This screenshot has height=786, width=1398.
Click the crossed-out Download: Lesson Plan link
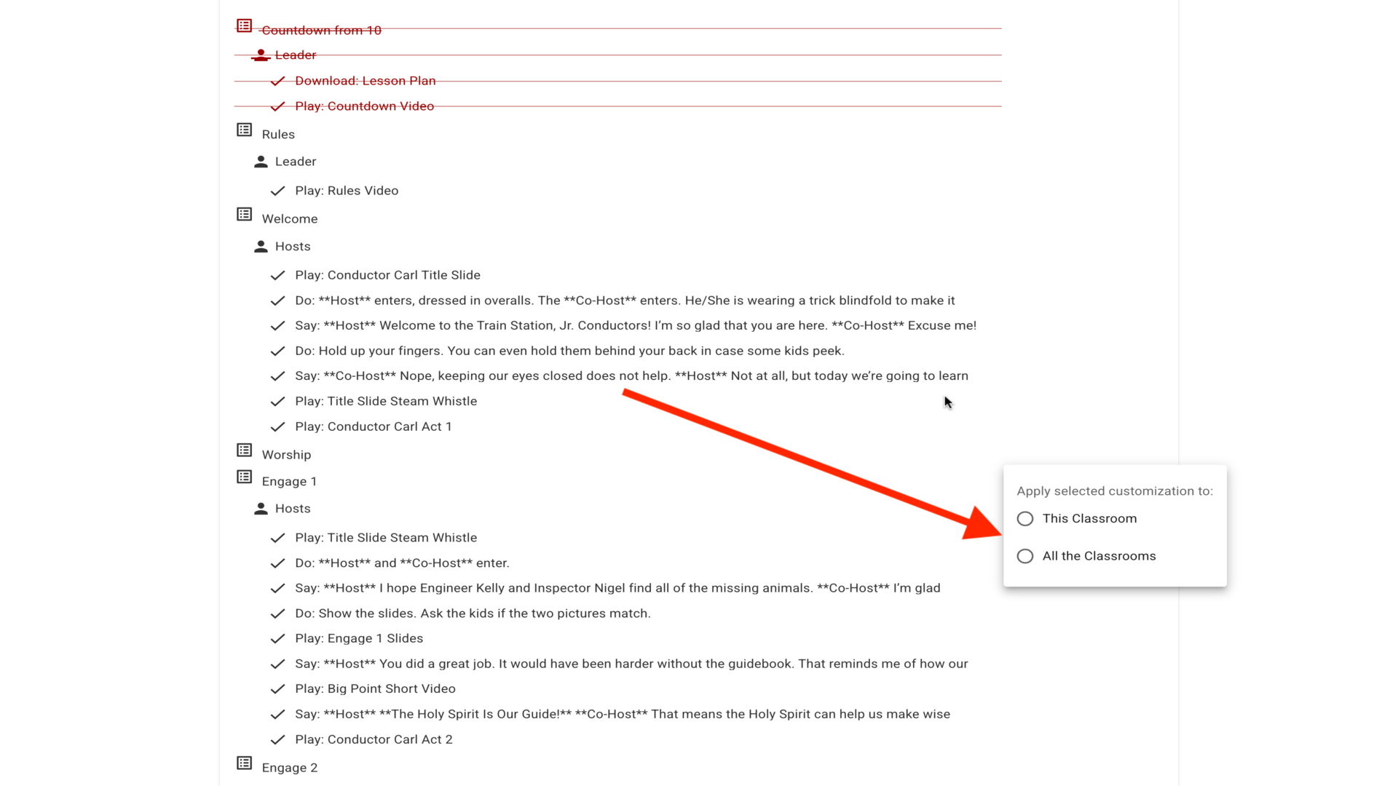point(365,81)
